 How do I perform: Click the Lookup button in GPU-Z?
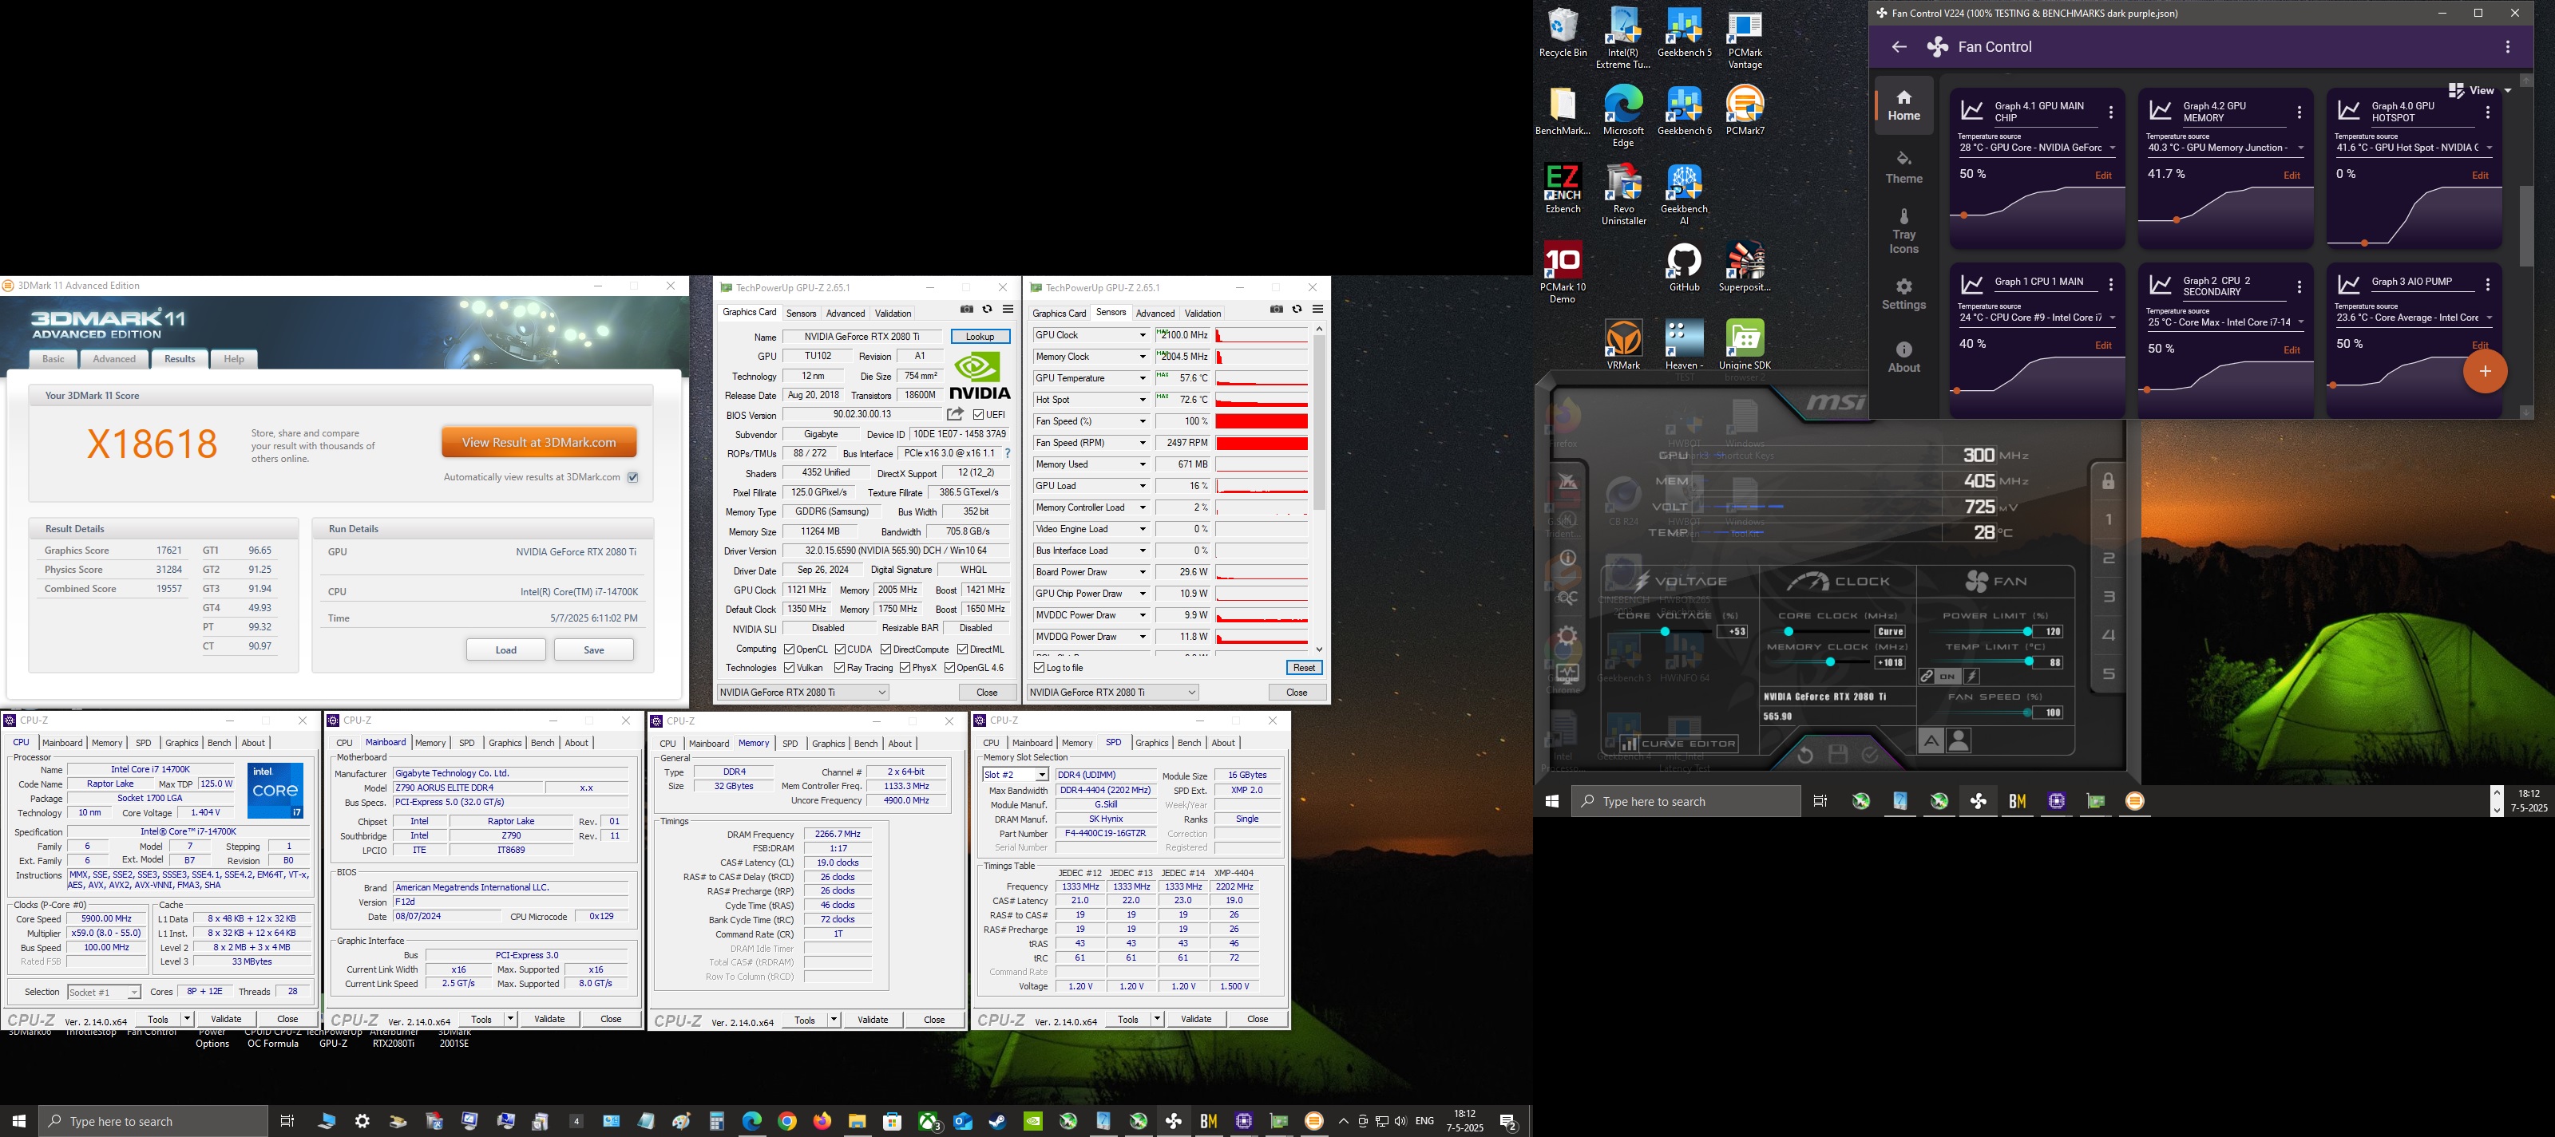pyautogui.click(x=980, y=336)
